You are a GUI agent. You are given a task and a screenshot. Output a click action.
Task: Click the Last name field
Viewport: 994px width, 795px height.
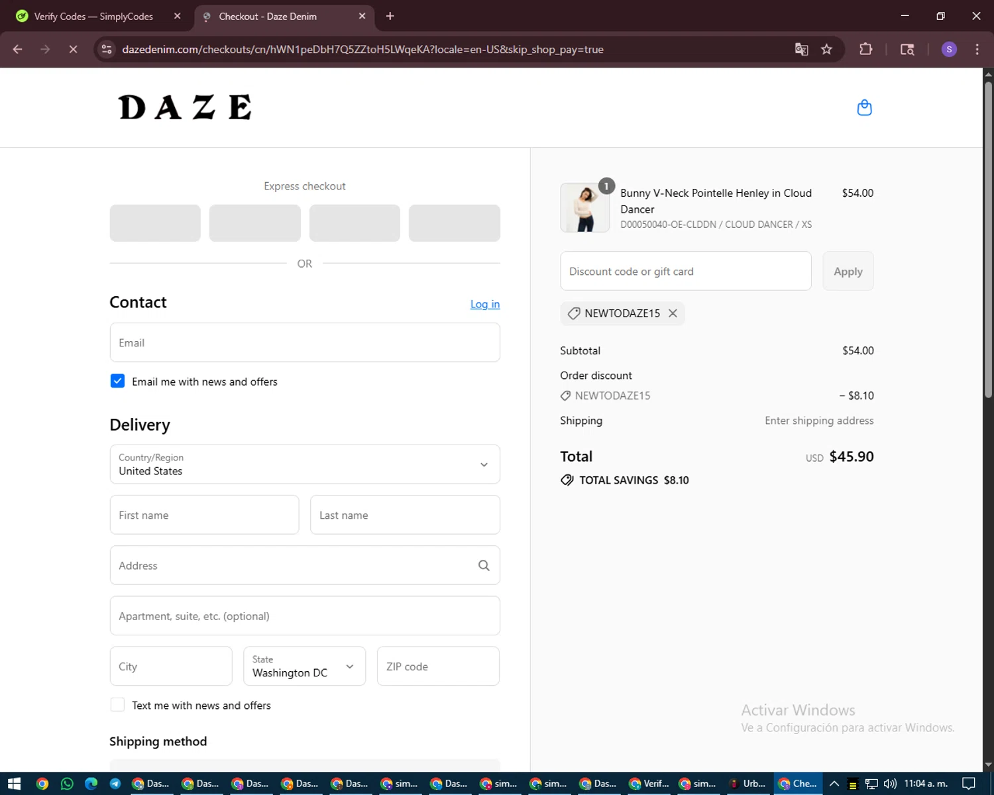[x=405, y=515]
